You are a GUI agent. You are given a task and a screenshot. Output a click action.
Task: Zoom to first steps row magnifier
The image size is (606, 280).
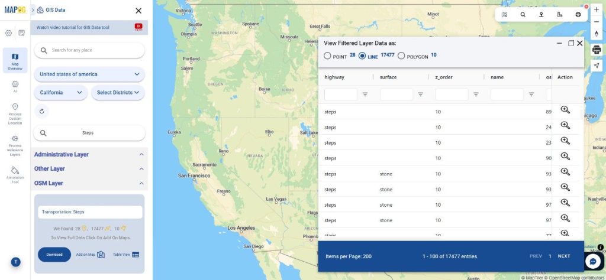565,110
